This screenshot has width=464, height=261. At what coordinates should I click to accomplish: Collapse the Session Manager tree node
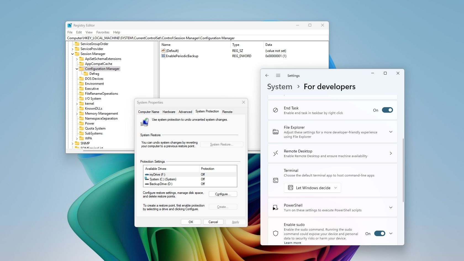tap(73, 54)
